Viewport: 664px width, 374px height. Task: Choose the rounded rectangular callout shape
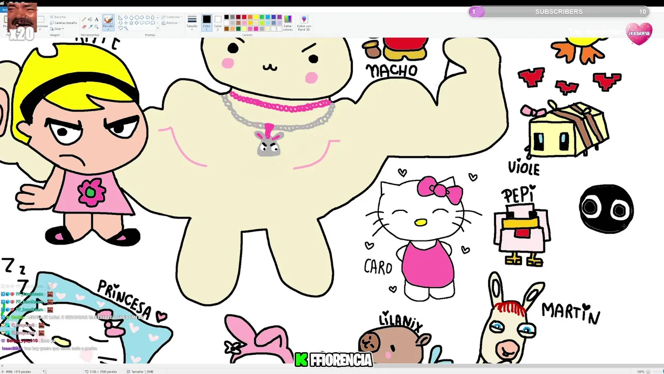click(142, 23)
